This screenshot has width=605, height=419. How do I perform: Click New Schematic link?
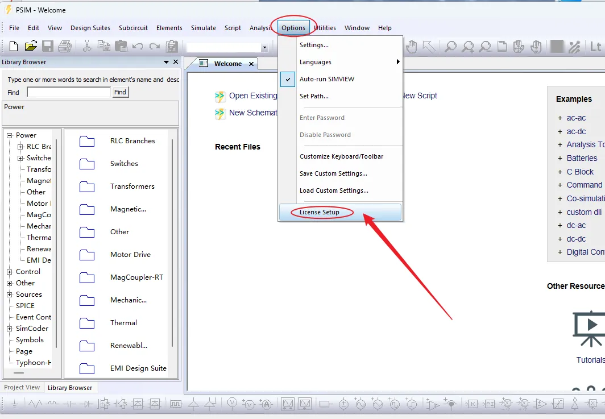[x=253, y=113]
